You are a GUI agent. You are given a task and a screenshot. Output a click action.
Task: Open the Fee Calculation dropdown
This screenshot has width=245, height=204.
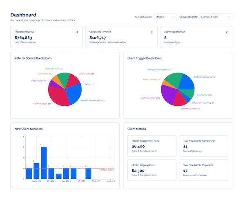click(x=165, y=17)
